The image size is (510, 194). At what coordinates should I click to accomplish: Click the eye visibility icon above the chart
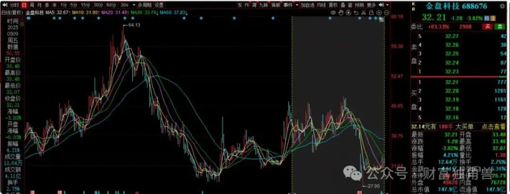point(333,12)
